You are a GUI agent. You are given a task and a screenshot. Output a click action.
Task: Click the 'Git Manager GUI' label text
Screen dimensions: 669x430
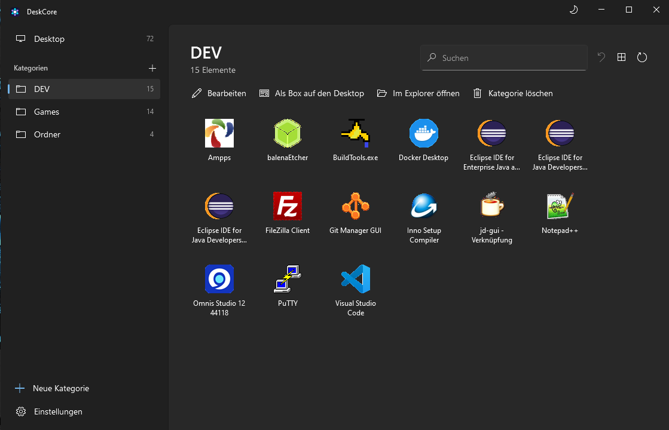pyautogui.click(x=355, y=231)
